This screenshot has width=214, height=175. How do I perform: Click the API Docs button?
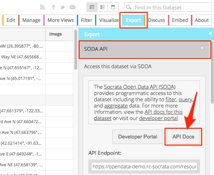coord(183,137)
